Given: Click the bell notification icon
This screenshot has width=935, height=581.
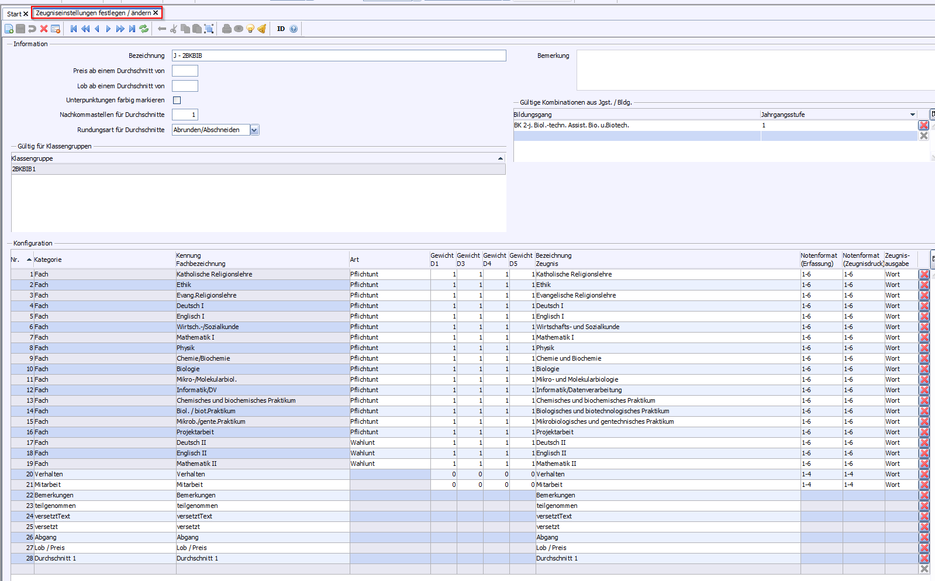Looking at the screenshot, I should click(x=262, y=29).
